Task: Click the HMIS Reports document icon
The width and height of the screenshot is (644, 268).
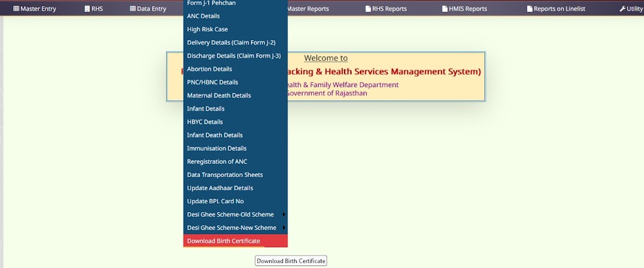Action: [445, 9]
